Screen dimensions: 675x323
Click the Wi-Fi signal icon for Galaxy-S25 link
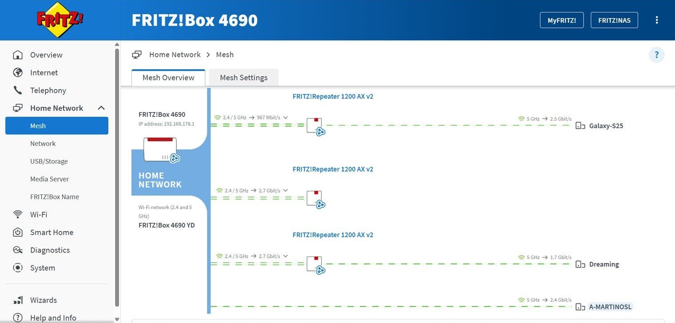point(522,119)
